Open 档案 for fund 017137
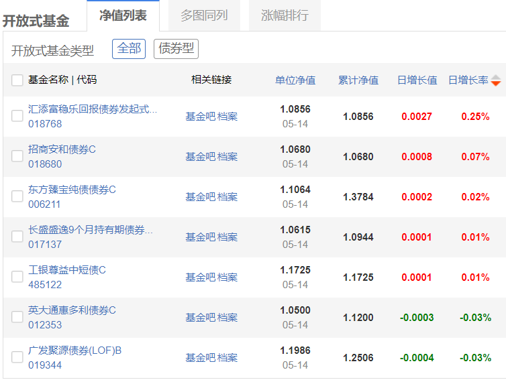Viewport: 506px width, 380px height. tap(227, 237)
